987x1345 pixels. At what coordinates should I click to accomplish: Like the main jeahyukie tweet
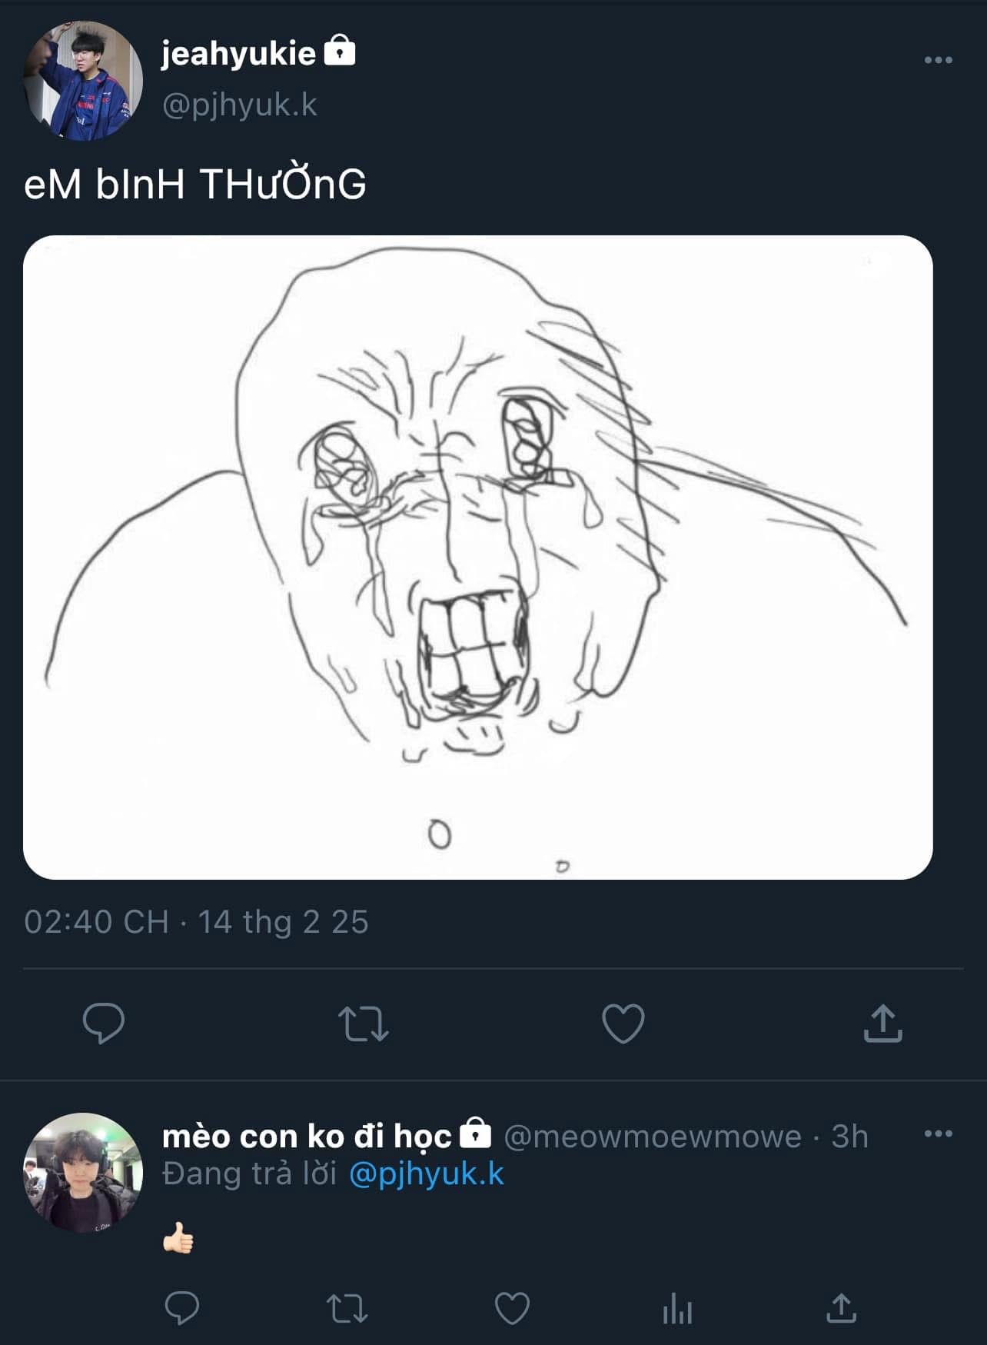pyautogui.click(x=623, y=1024)
